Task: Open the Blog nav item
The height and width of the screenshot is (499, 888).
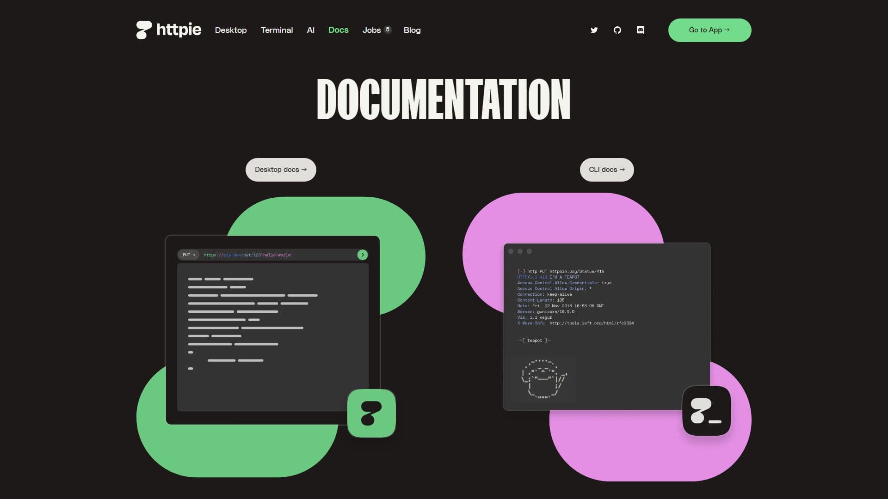Action: tap(412, 30)
